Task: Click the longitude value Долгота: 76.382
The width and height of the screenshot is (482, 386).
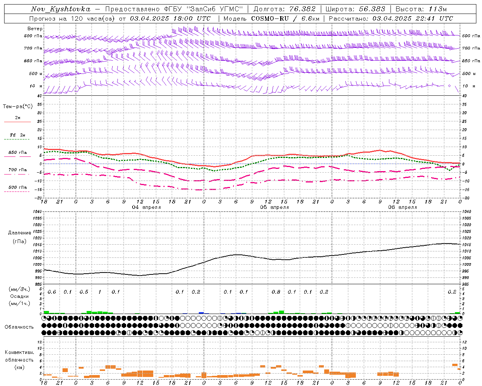Action: (x=284, y=9)
